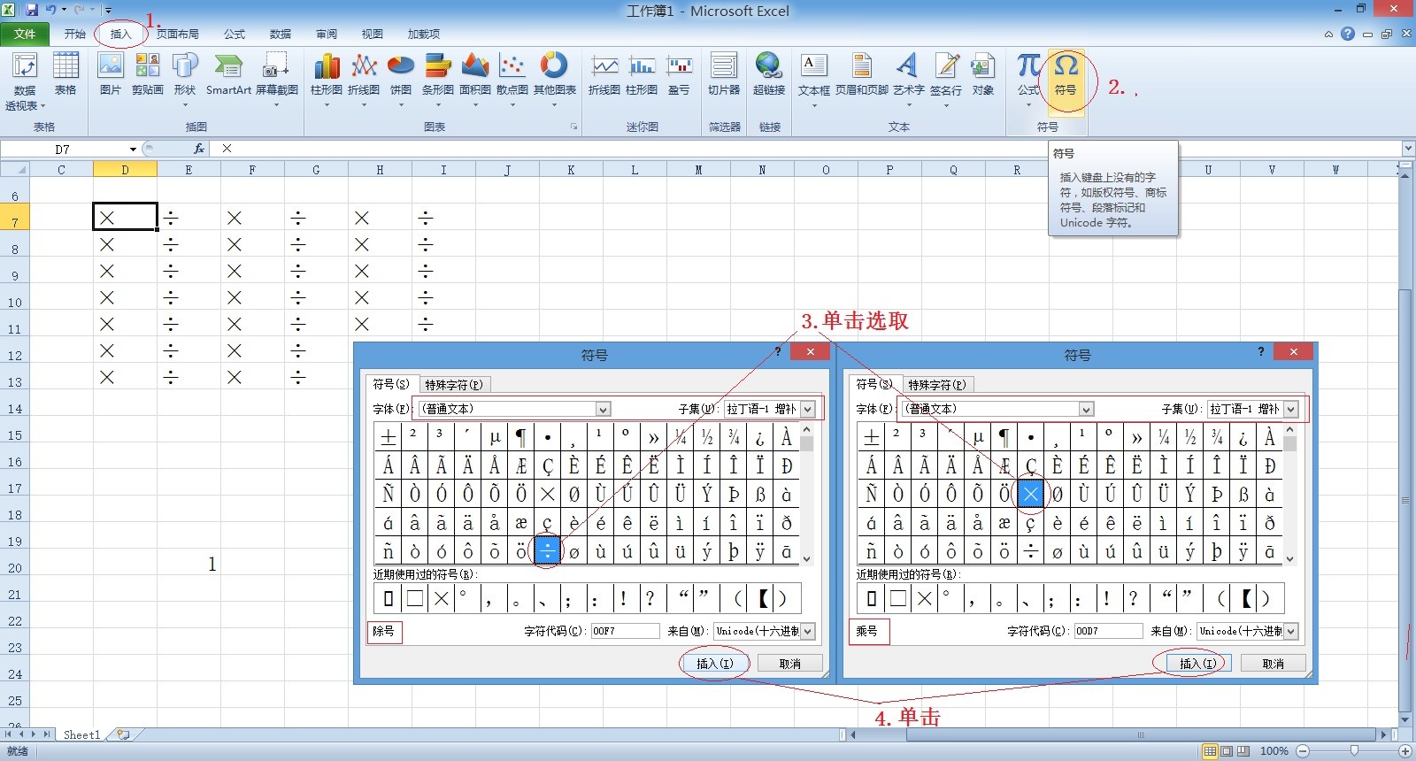Viewport: 1416px width, 761px height.
Task: Open WordArt (艺术字) gallery
Action: click(x=909, y=80)
